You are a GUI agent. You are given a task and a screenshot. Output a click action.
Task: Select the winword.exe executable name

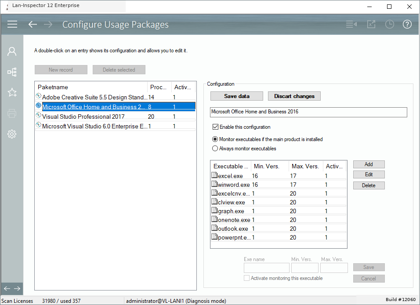coord(234,185)
